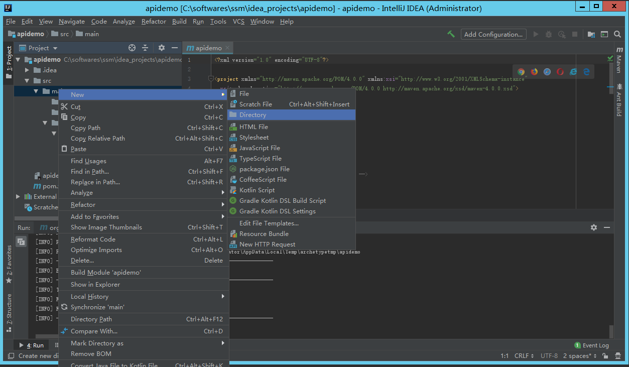Toggle the 7: Structure side tool window
The width and height of the screenshot is (629, 367).
9,313
